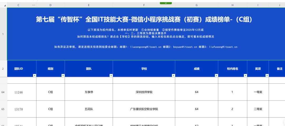The width and height of the screenshot is (285, 126).
Task: Open the filter dropdown for 学校
Action: (173, 75)
